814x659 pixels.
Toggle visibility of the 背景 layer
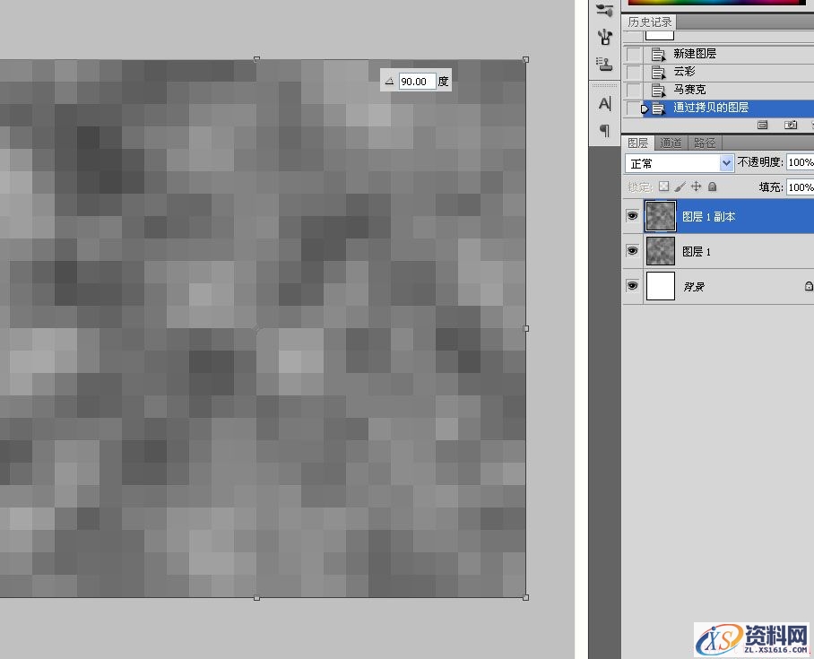click(632, 286)
